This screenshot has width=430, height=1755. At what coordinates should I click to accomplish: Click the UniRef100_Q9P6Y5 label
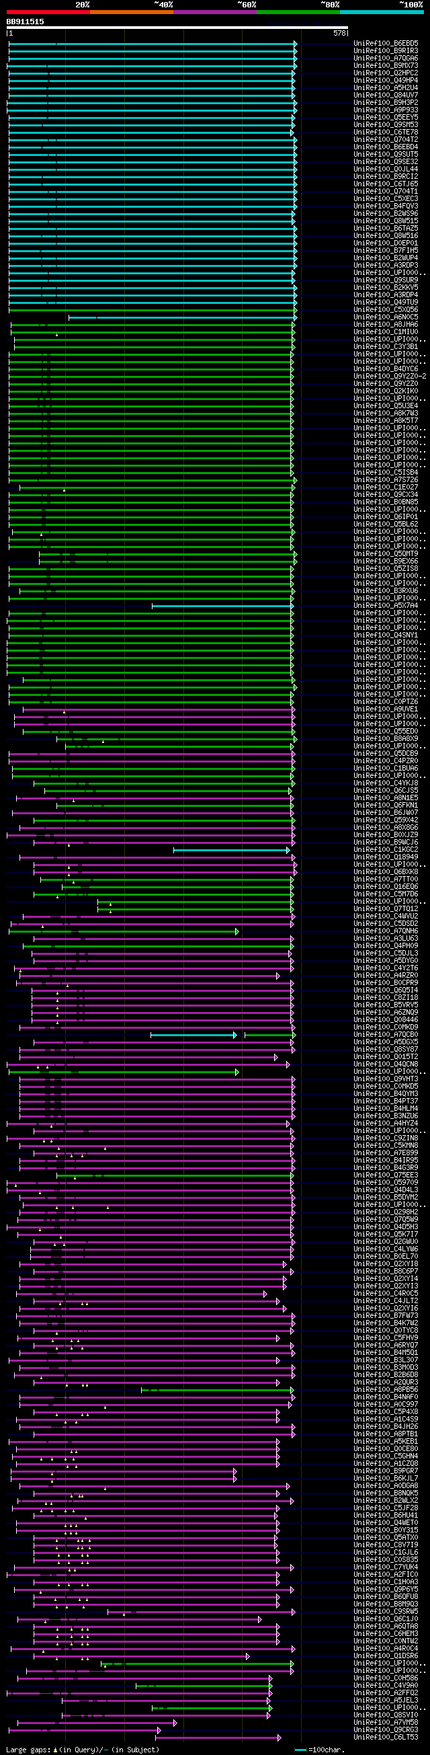click(386, 1590)
